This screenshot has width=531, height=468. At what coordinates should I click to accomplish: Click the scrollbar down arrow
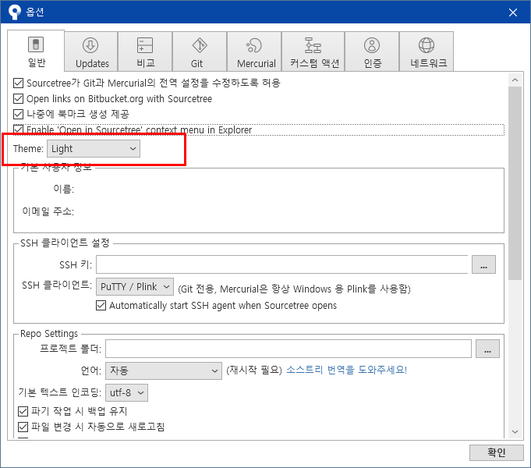coord(515,432)
